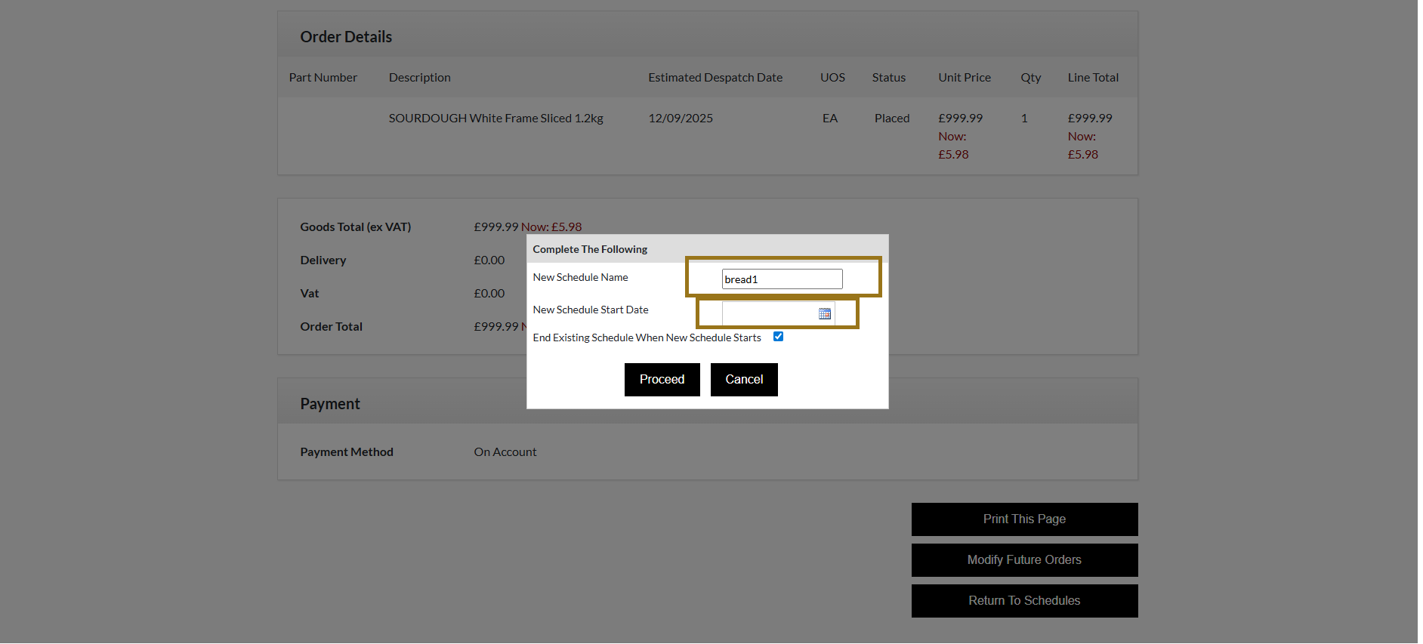Click the Estimated Despatch Date header
The width and height of the screenshot is (1423, 644).
[715, 77]
